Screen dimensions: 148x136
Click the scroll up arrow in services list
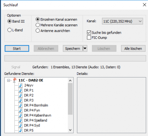pyautogui.click(x=70, y=80)
